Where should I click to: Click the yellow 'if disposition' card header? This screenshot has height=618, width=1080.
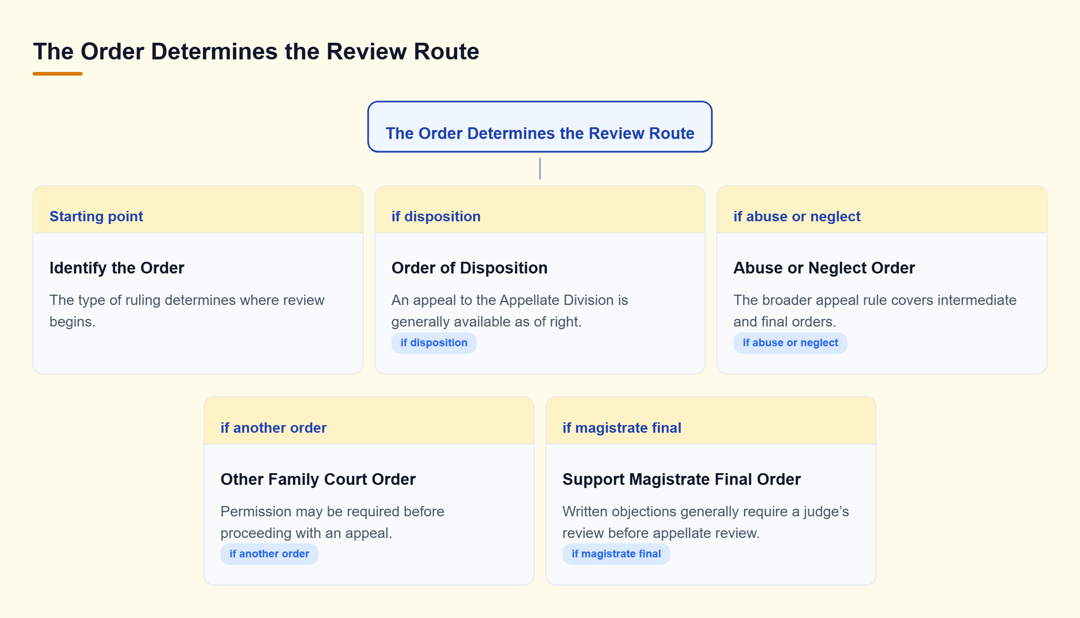pos(540,210)
